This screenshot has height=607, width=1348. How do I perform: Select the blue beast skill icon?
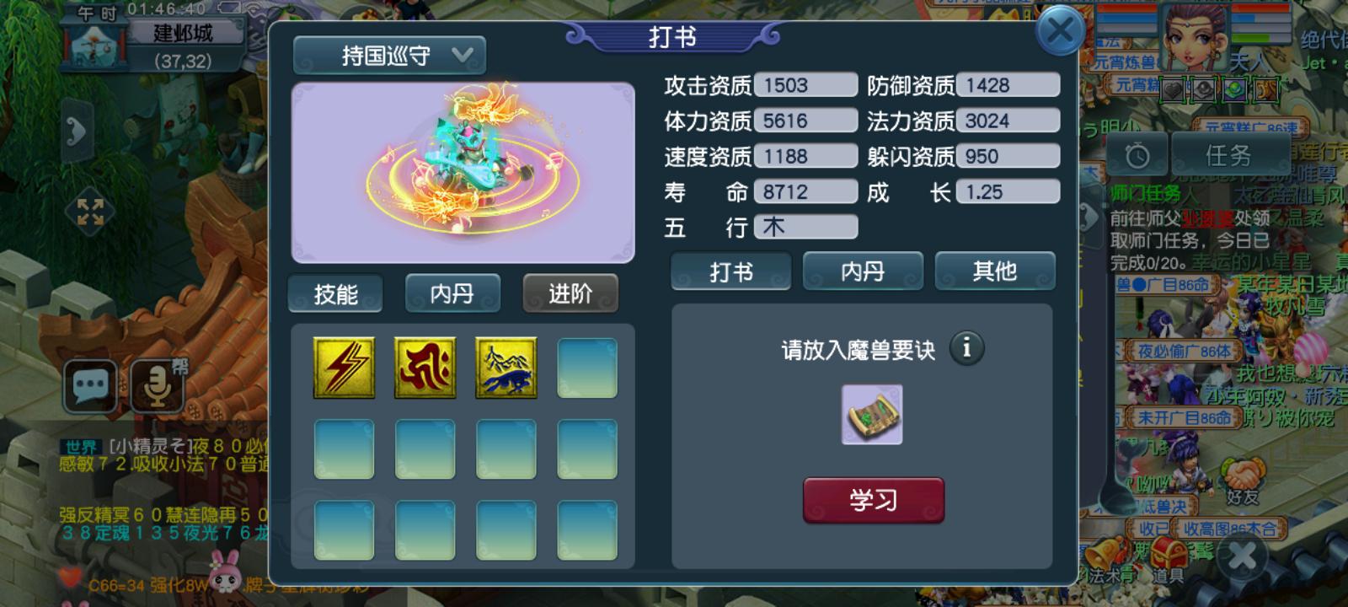click(506, 368)
